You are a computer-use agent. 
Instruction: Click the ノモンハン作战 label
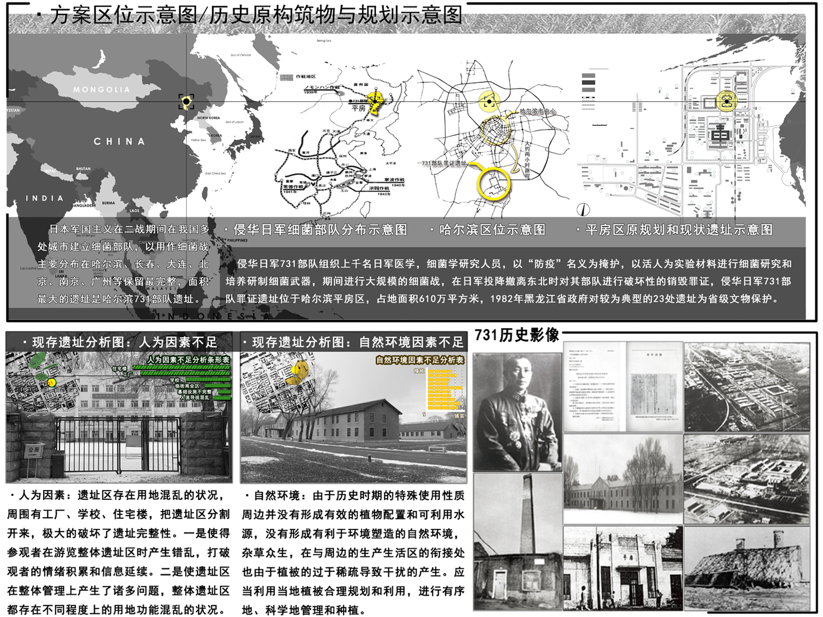tap(321, 87)
